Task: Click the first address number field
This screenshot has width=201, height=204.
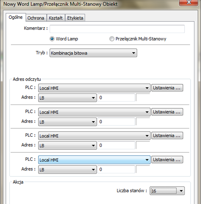Action: (x=116, y=97)
